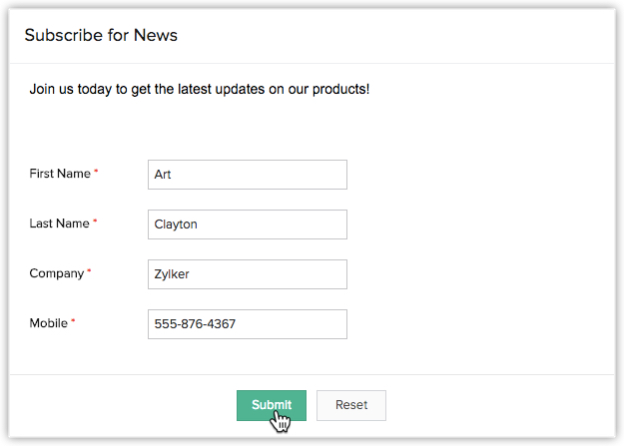This screenshot has width=624, height=446.
Task: Click the red asterisk beside Mobile
Action: (x=73, y=320)
